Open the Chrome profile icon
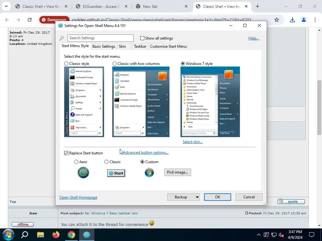Image resolution: width=322 pixels, height=241 pixels. pyautogui.click(x=304, y=20)
